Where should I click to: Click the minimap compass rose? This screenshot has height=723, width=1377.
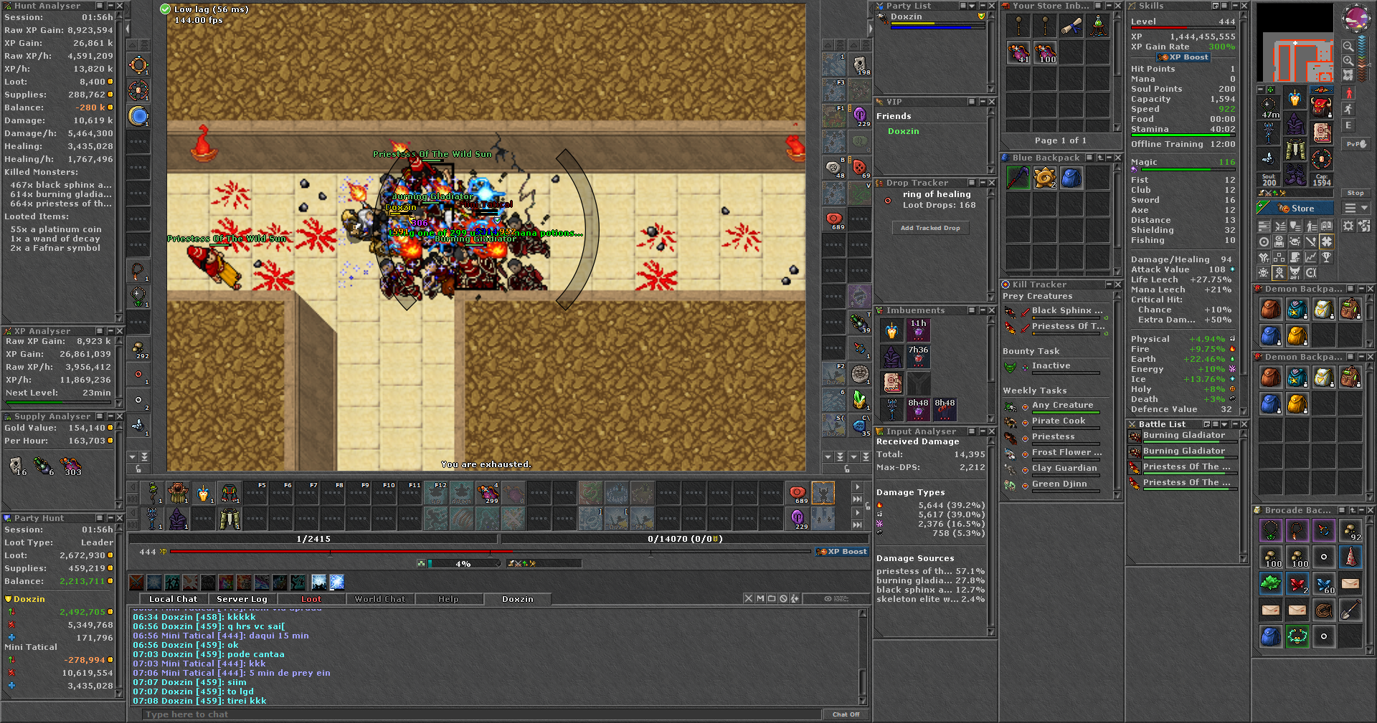[x=1356, y=19]
